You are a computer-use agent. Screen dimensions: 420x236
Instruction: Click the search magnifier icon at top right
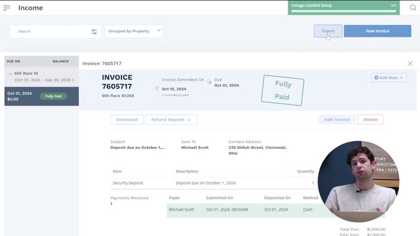(413, 7)
